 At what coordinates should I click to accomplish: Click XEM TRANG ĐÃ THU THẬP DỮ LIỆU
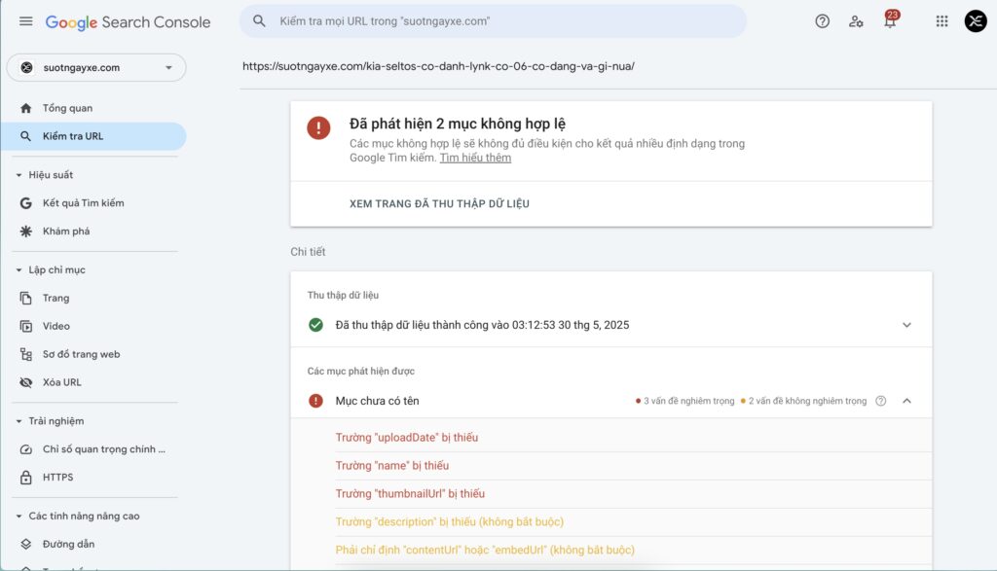[439, 204]
